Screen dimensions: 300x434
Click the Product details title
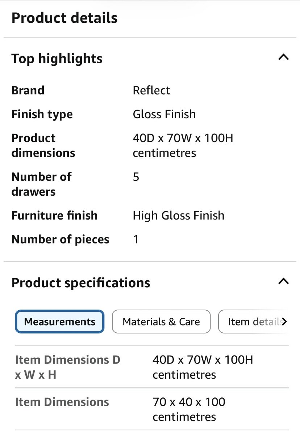tap(64, 18)
